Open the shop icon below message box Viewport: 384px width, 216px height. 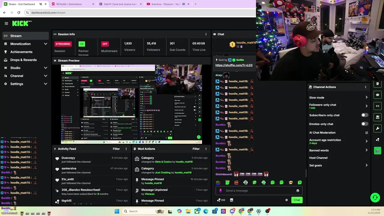coord(231,200)
